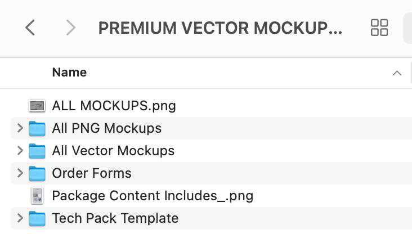Viewport: 412px width, 234px height.
Task: Click the PREMIUM VECTOR MOCKUP window title
Action: (x=220, y=28)
